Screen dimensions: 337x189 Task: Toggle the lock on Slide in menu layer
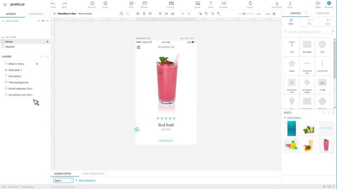(x=37, y=64)
